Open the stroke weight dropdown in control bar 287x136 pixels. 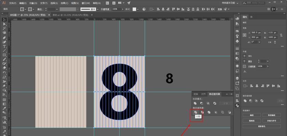[56, 9]
